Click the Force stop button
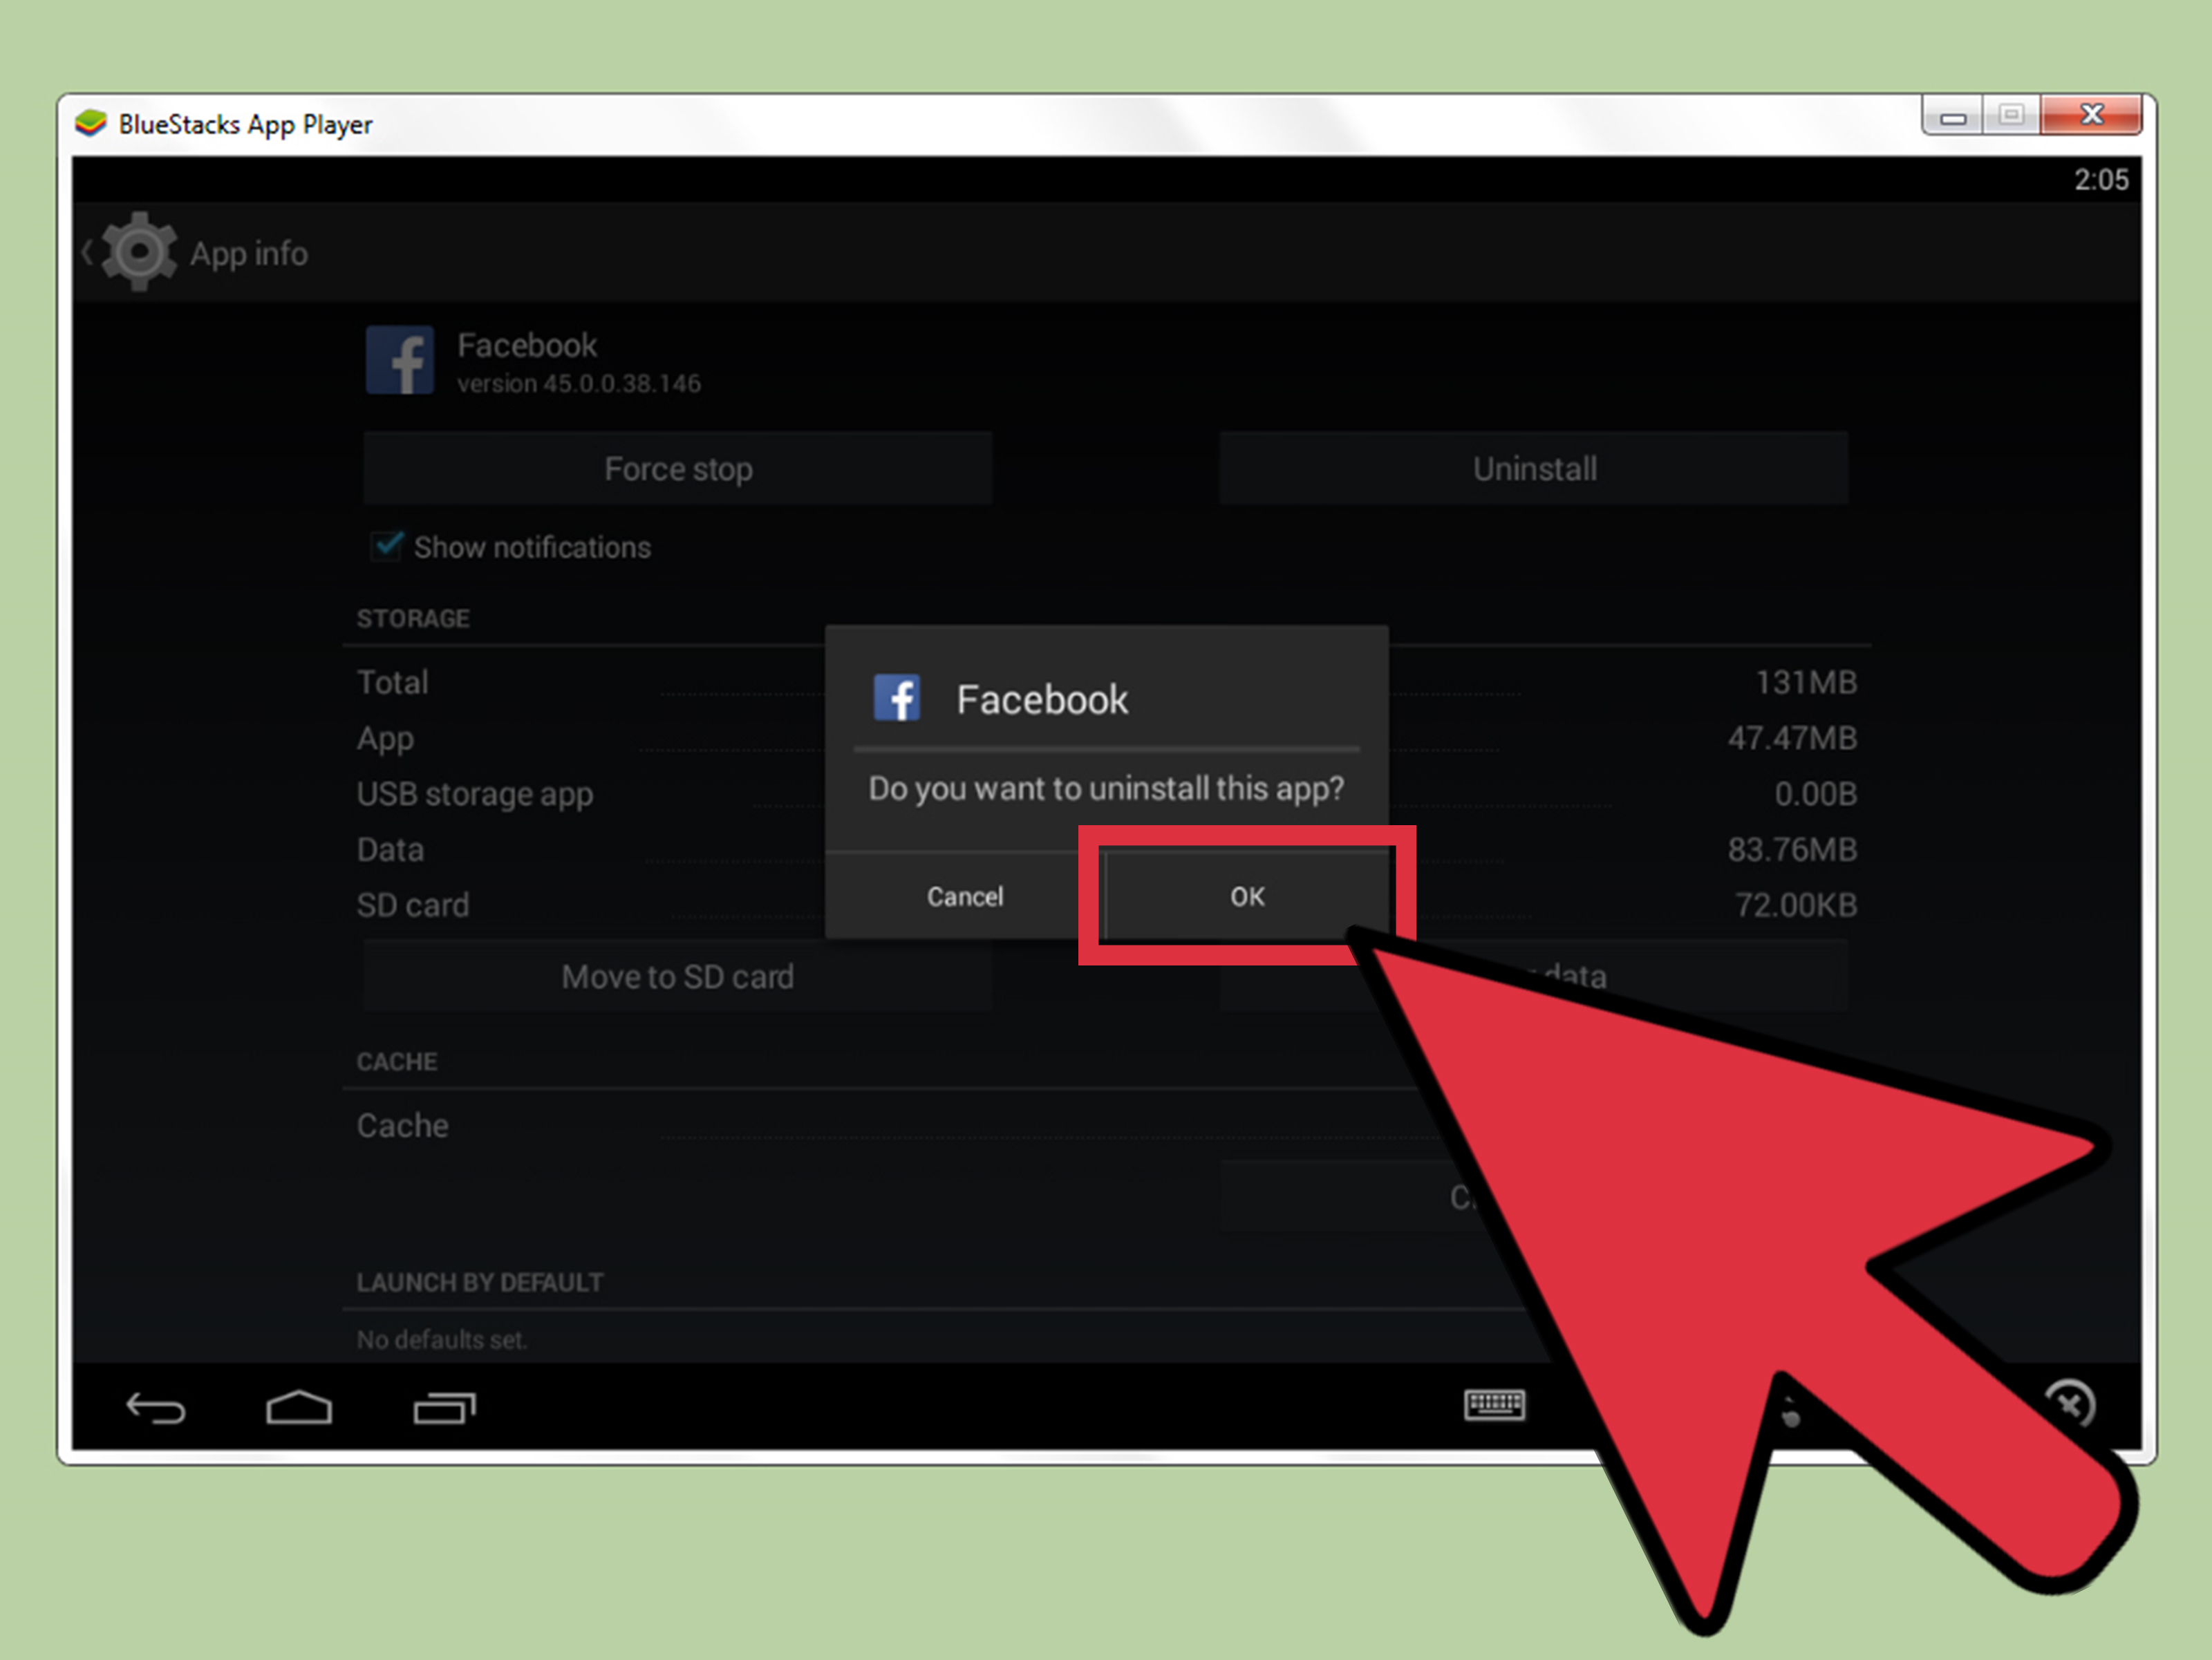Image resolution: width=2212 pixels, height=1660 pixels. click(x=678, y=468)
